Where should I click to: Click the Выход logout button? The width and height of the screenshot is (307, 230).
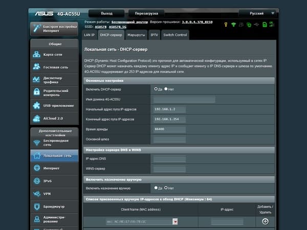point(106,13)
